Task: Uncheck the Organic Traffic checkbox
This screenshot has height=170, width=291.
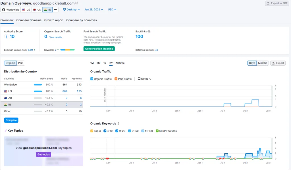Action: point(92,79)
